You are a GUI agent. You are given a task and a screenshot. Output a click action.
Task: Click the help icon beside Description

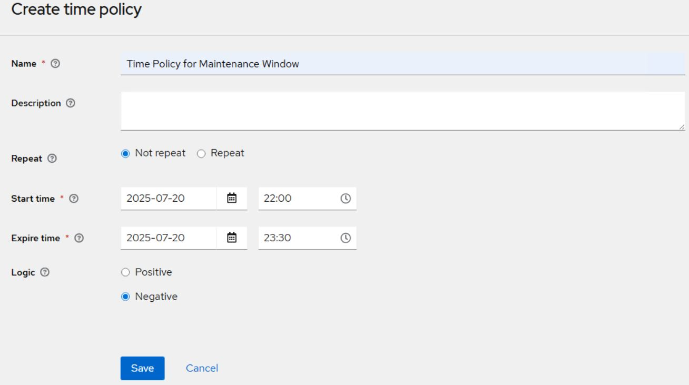pos(71,103)
